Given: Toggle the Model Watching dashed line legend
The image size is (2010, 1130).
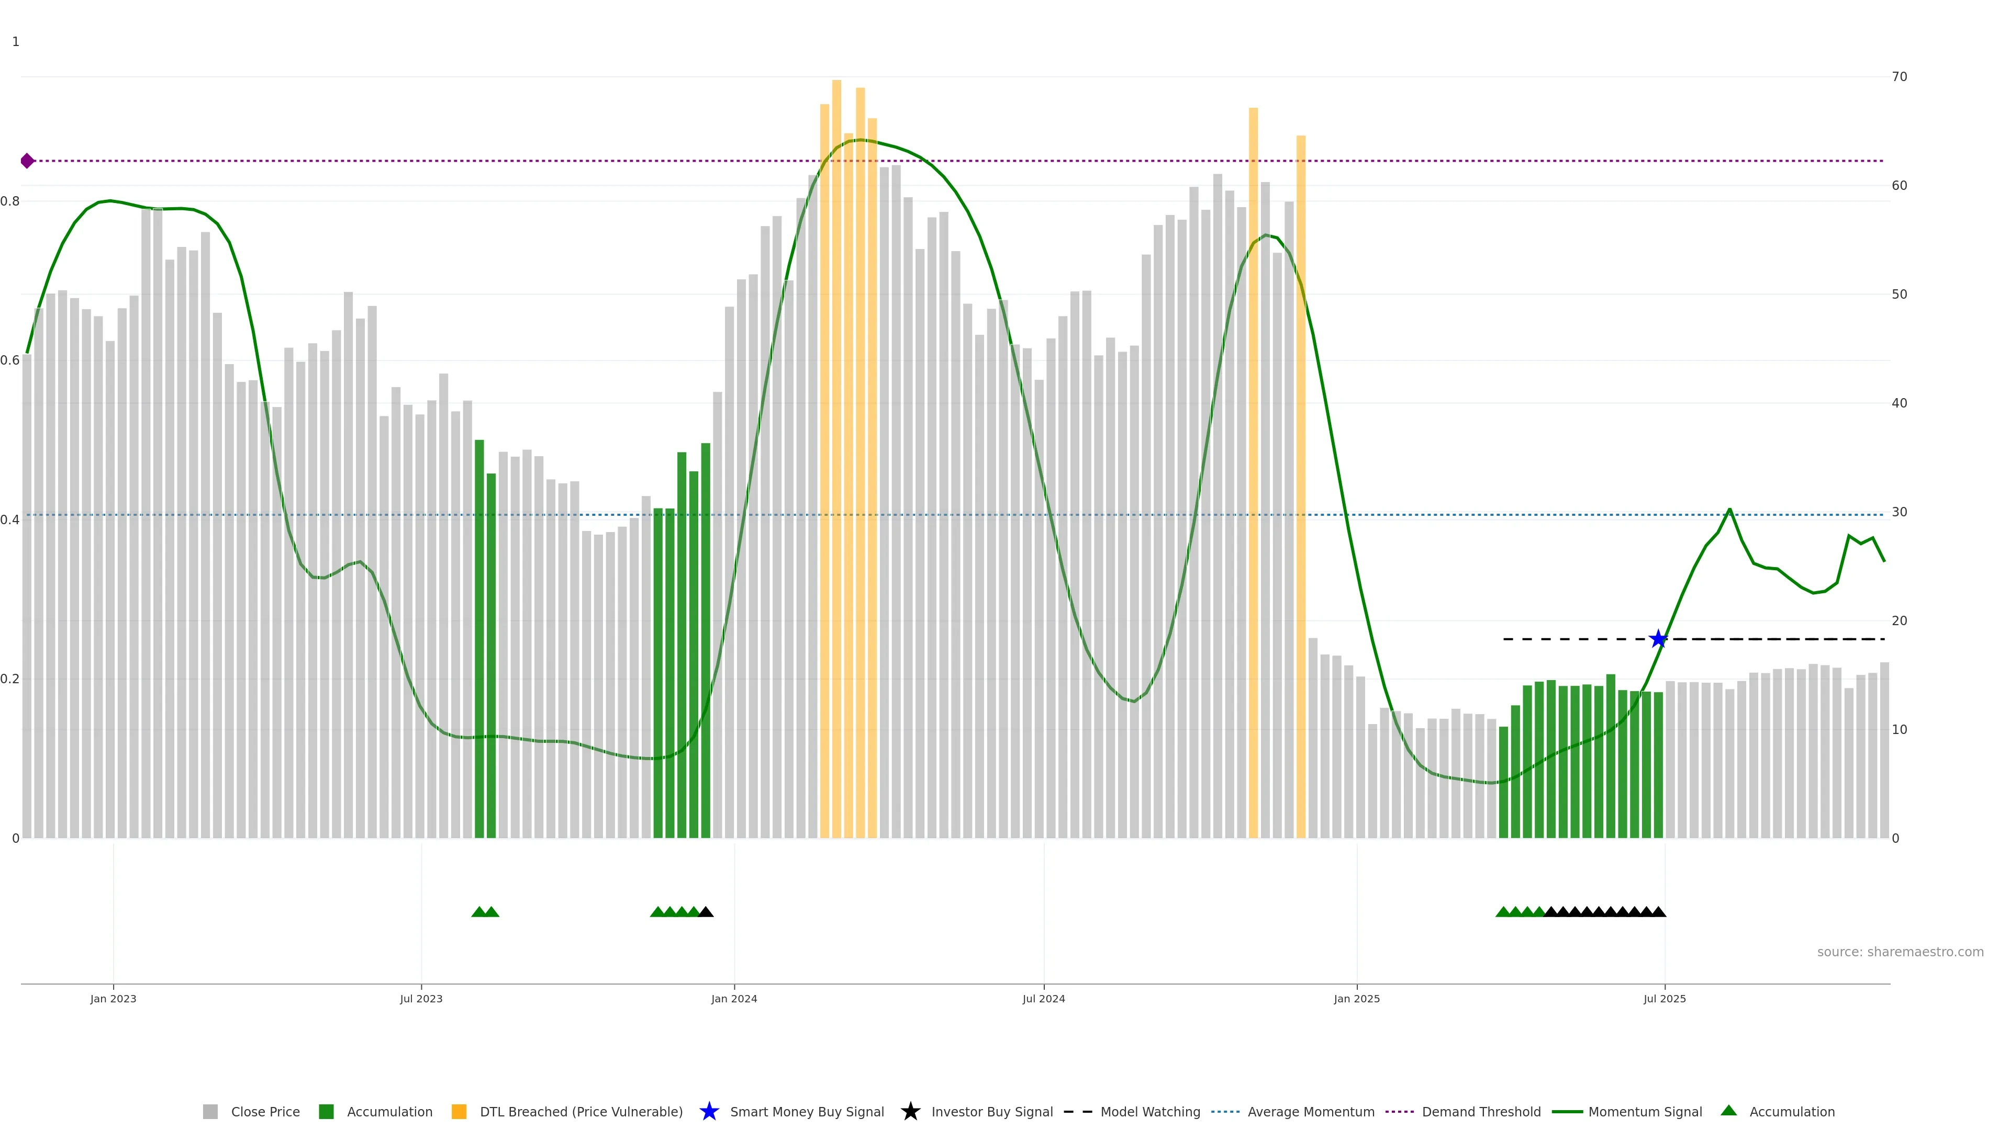Looking at the screenshot, I should coord(1078,1112).
